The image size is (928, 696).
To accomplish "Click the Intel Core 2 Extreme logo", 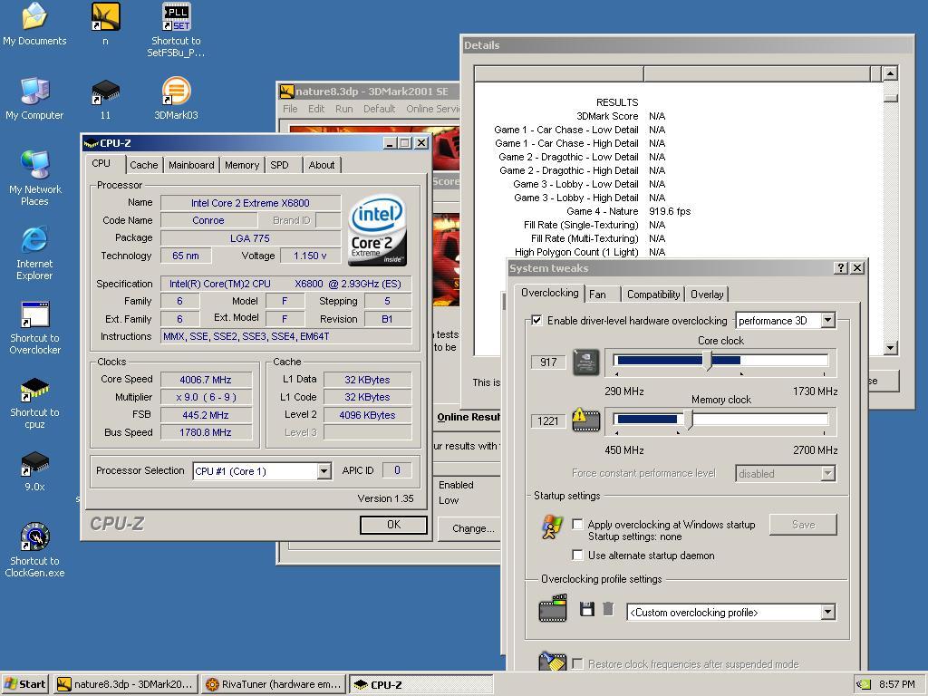I will tap(377, 229).
